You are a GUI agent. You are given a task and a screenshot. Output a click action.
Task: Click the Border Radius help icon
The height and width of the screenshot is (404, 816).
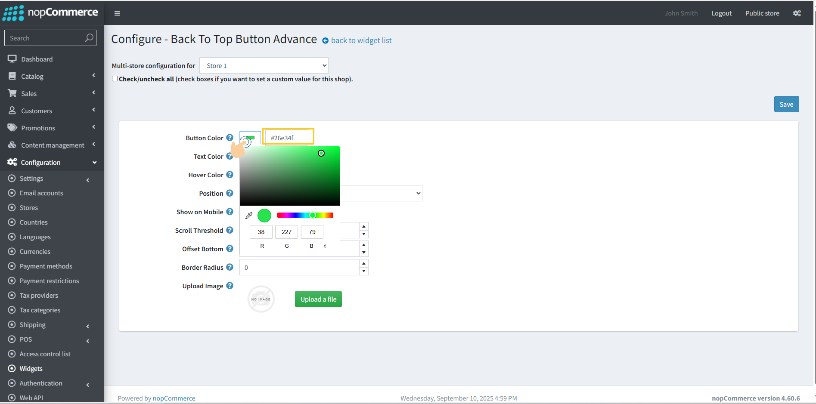pyautogui.click(x=230, y=267)
